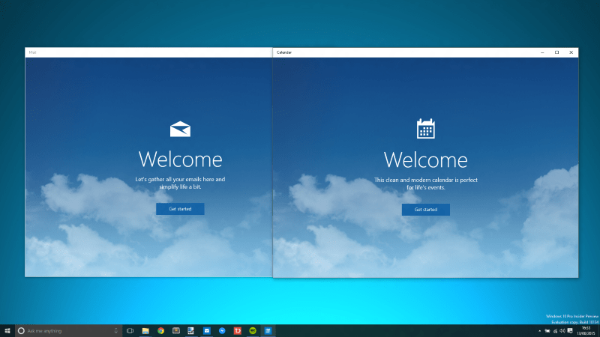Maximize the Calendar window
600x337 pixels.
click(x=556, y=52)
